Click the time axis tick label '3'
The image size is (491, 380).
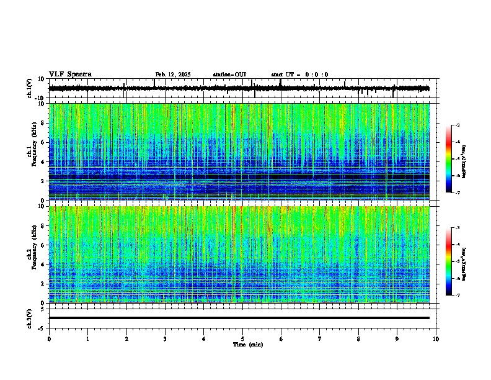tap(165, 339)
